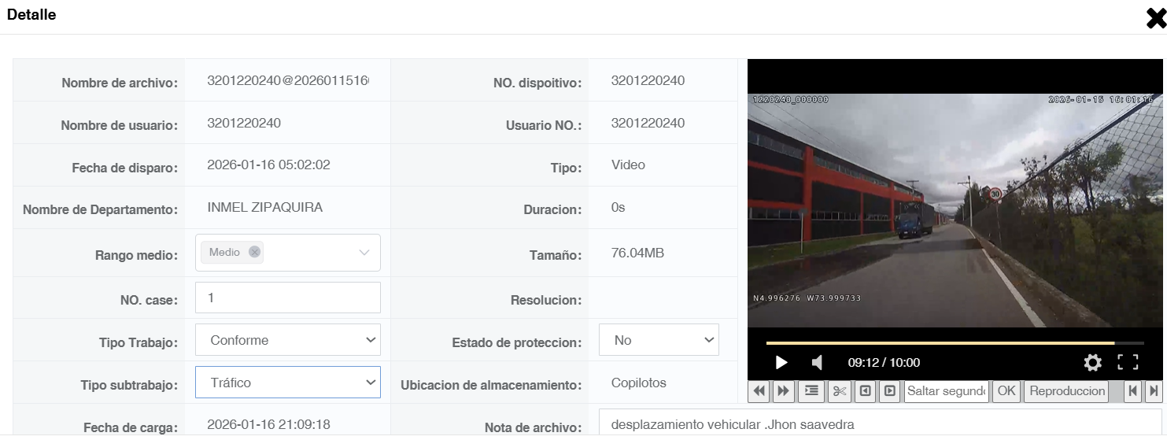Expand the Rango medio dropdown
The height and width of the screenshot is (440, 1167).
(x=364, y=253)
